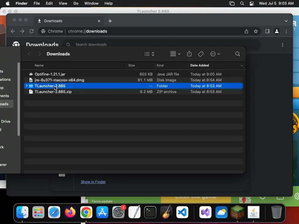This screenshot has height=224, width=299.
Task: Click the menu bar date and time
Action: coord(276,3)
